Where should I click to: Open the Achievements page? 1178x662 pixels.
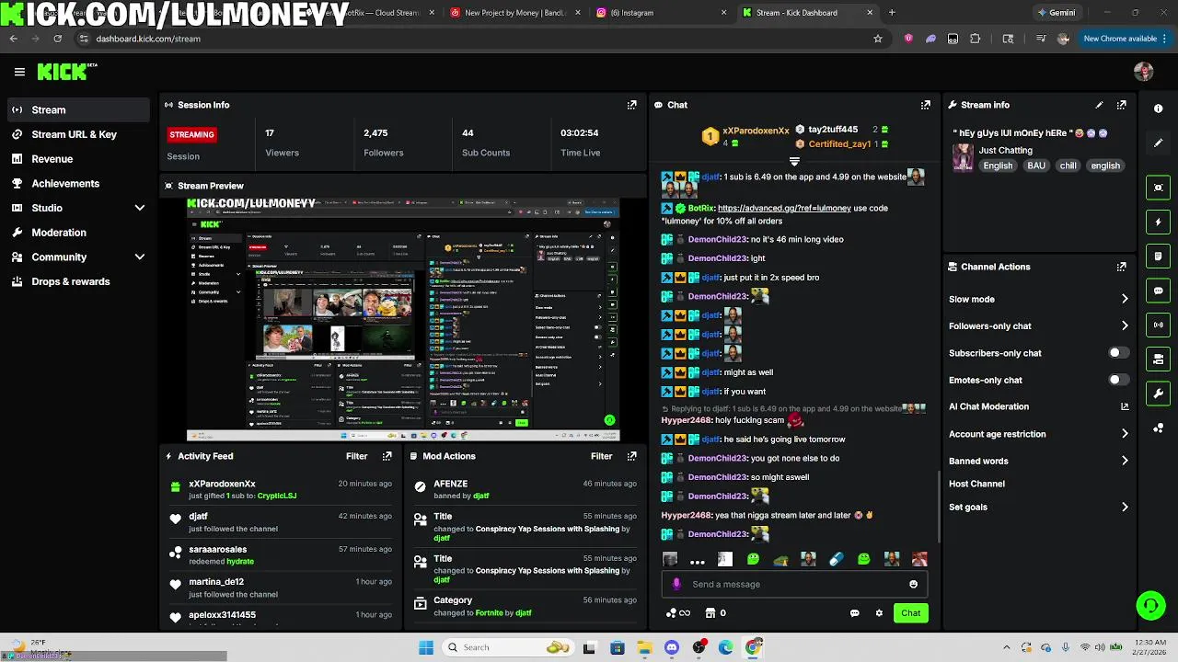pos(78,183)
